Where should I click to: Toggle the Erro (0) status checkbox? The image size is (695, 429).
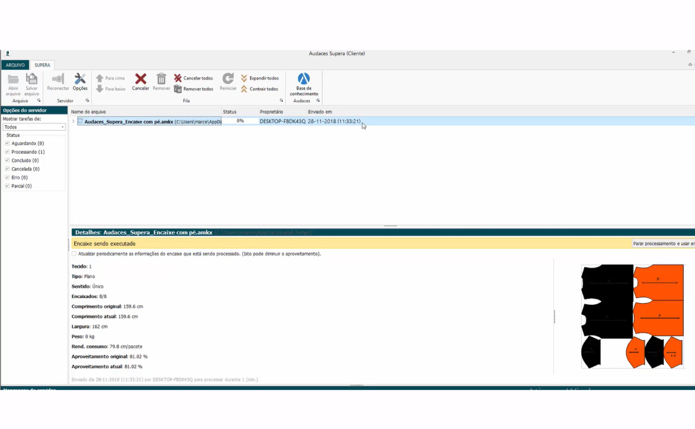coord(7,177)
